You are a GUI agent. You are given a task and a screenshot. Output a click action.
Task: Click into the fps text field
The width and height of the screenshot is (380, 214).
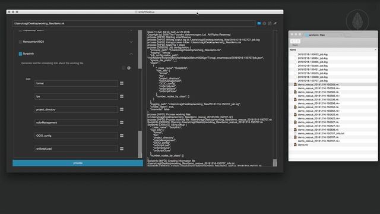coord(76,96)
